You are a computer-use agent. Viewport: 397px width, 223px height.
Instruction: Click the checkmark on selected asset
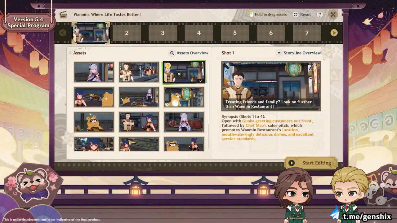[200, 81]
